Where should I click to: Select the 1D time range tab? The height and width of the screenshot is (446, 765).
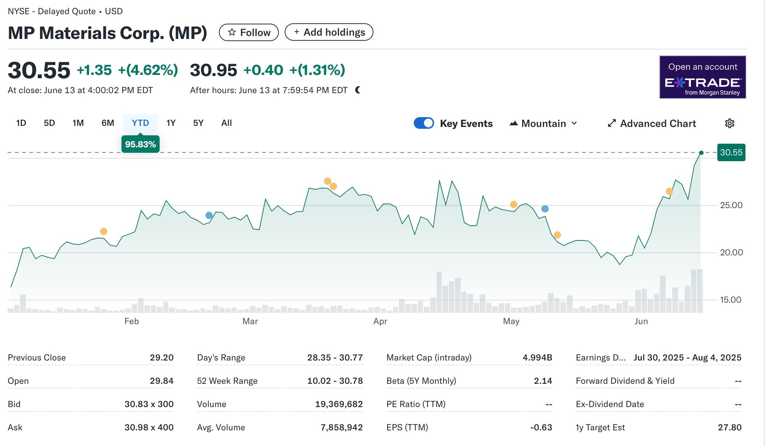tap(21, 123)
